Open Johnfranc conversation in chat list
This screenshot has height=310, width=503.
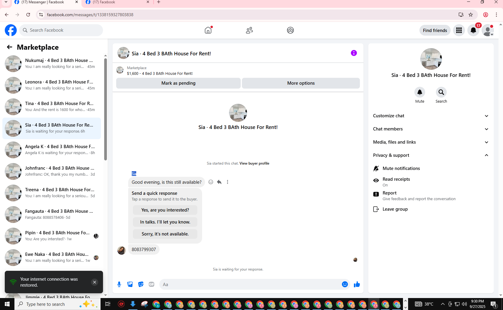click(x=51, y=171)
